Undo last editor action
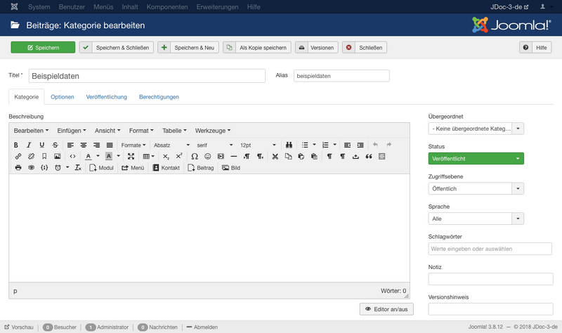Viewport: 562px width, 333px height. [375, 145]
